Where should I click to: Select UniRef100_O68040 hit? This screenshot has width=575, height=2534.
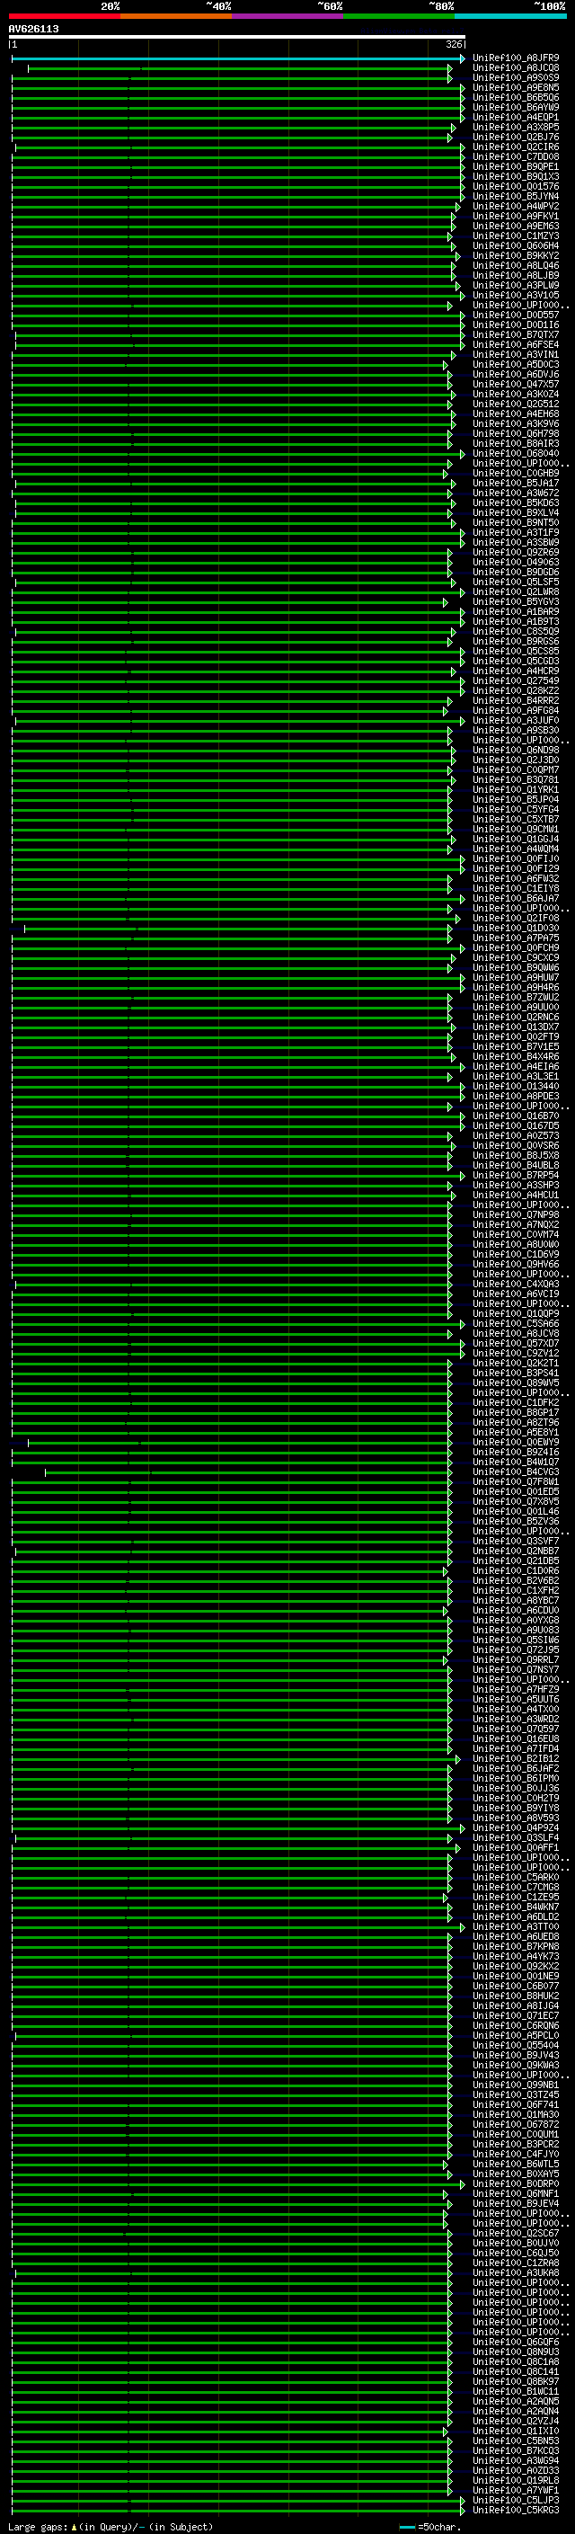point(516,453)
